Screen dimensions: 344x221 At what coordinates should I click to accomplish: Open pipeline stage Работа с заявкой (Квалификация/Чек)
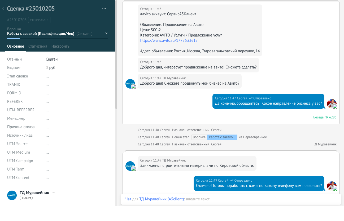tap(41, 34)
